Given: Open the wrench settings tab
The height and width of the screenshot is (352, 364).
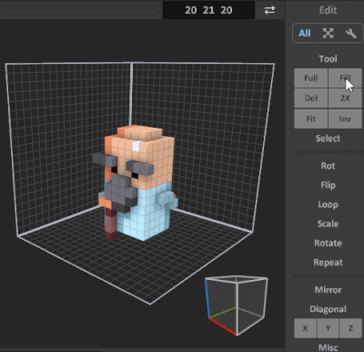Looking at the screenshot, I should tap(350, 33).
